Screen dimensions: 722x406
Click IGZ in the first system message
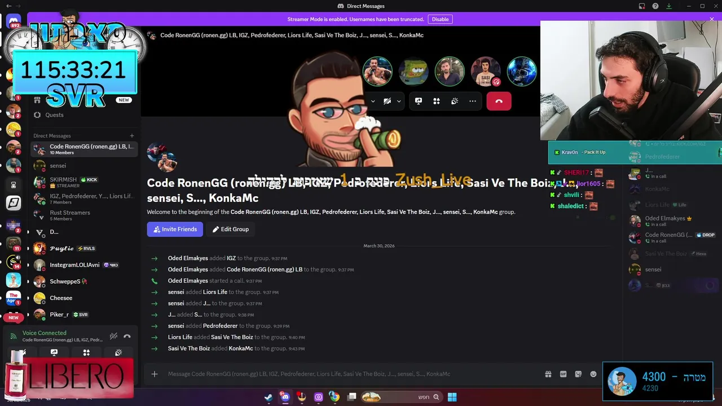point(231,258)
